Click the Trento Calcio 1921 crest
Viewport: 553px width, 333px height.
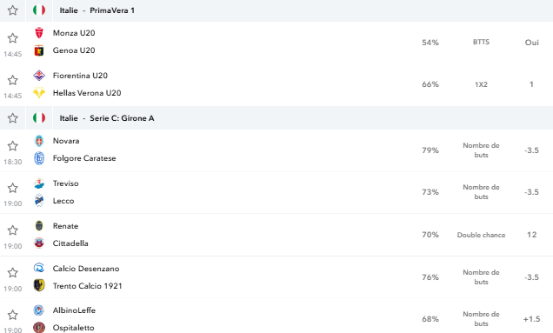click(x=39, y=285)
